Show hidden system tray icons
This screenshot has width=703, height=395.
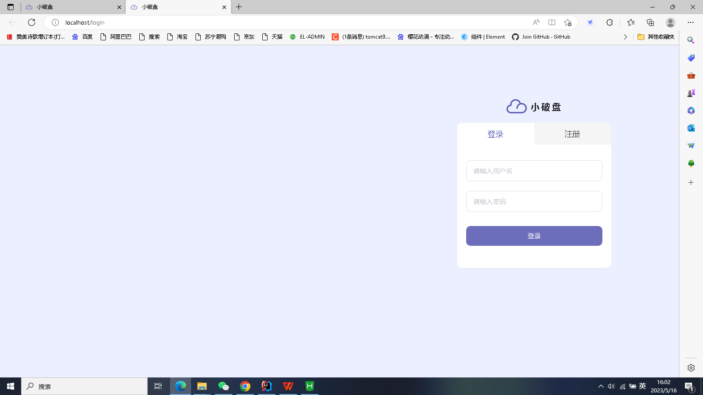point(601,386)
